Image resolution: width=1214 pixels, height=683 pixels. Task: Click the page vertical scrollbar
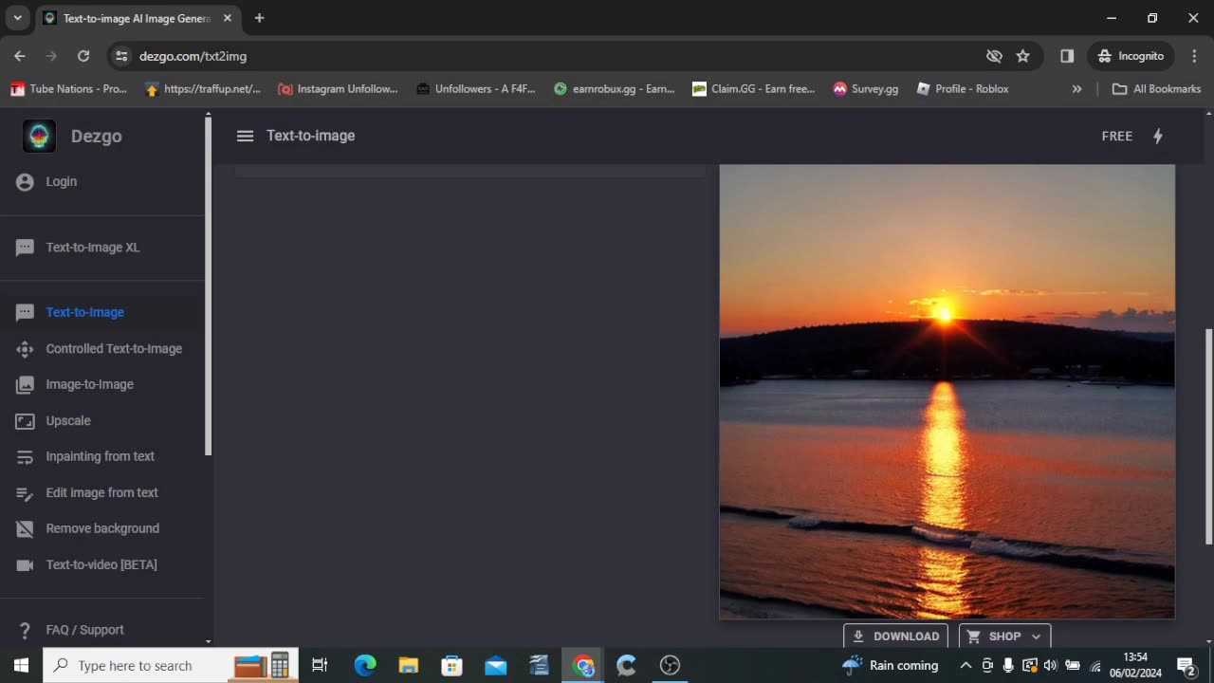point(1208,436)
